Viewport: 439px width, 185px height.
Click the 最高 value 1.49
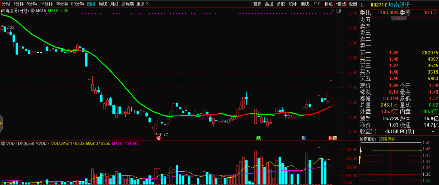(x=433, y=92)
